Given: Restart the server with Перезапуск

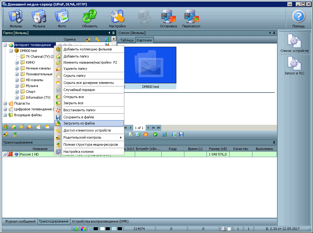Looking at the screenshot, I should (x=191, y=18).
